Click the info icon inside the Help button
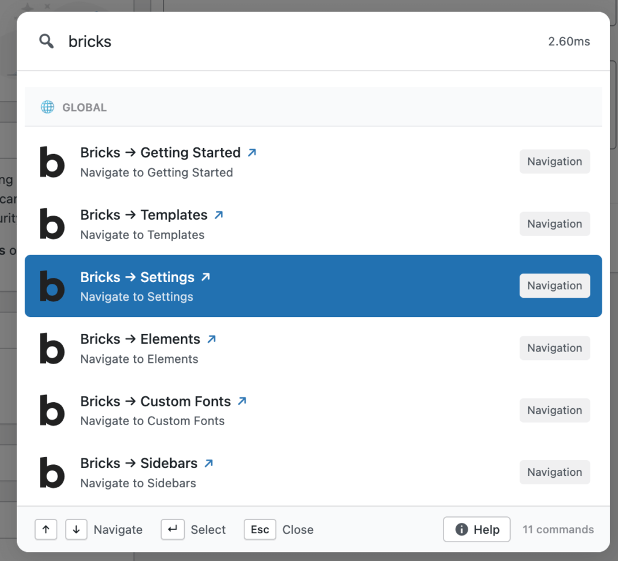Screen dimensions: 618x561 [461, 530]
